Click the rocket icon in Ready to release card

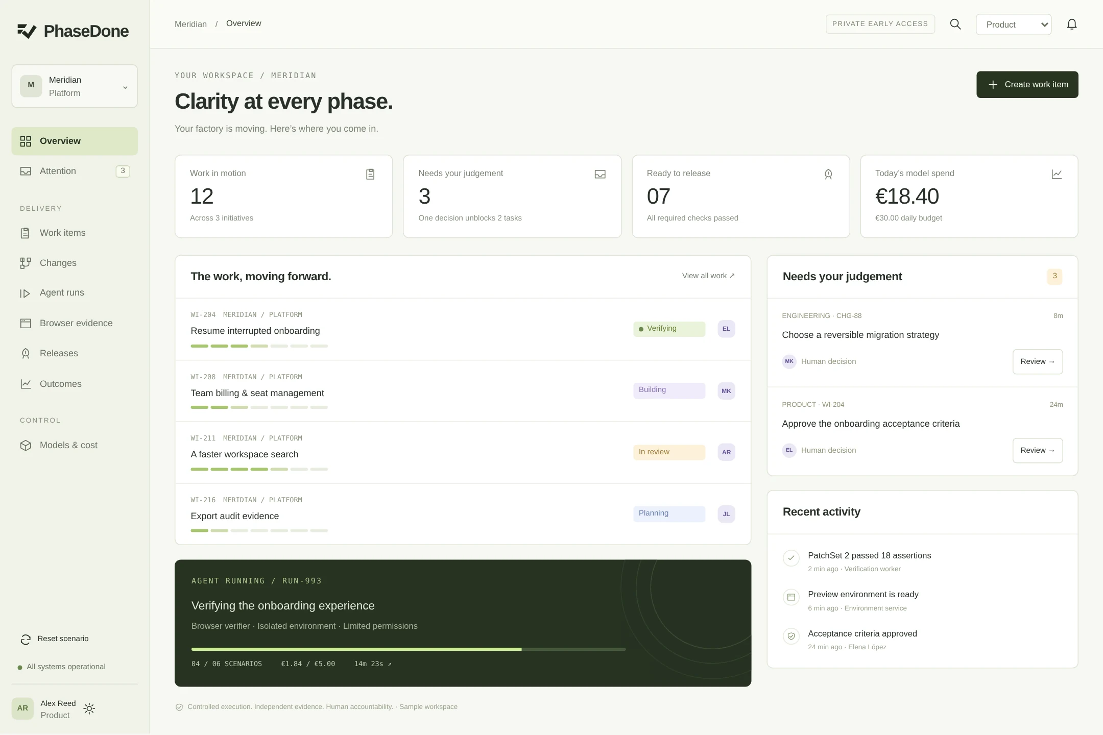pos(828,174)
